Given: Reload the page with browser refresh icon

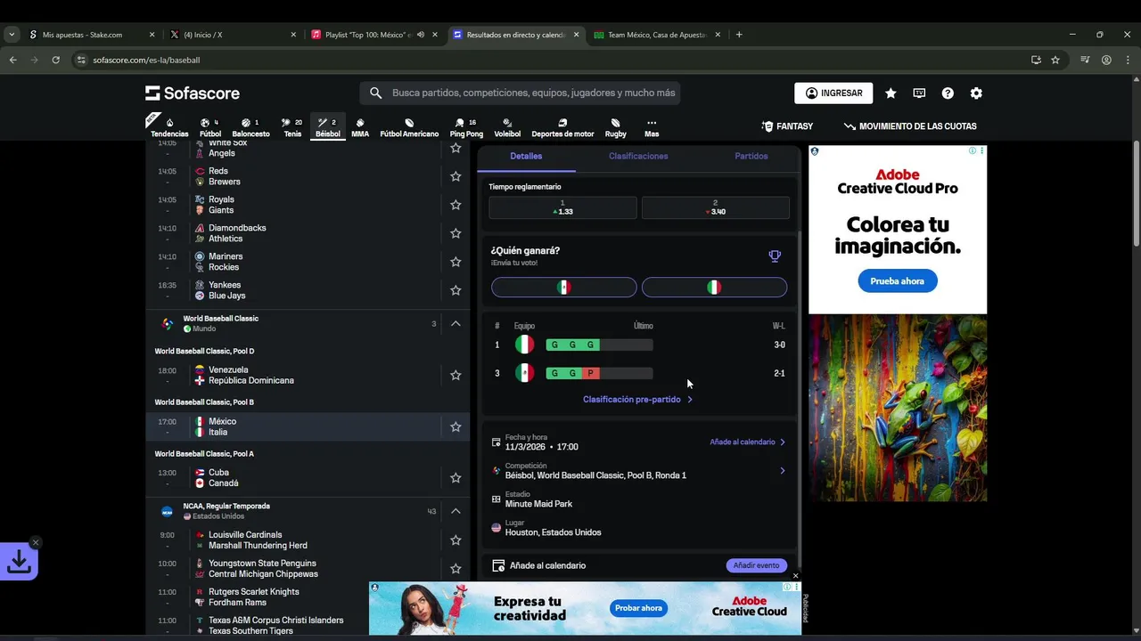Looking at the screenshot, I should tap(55, 60).
